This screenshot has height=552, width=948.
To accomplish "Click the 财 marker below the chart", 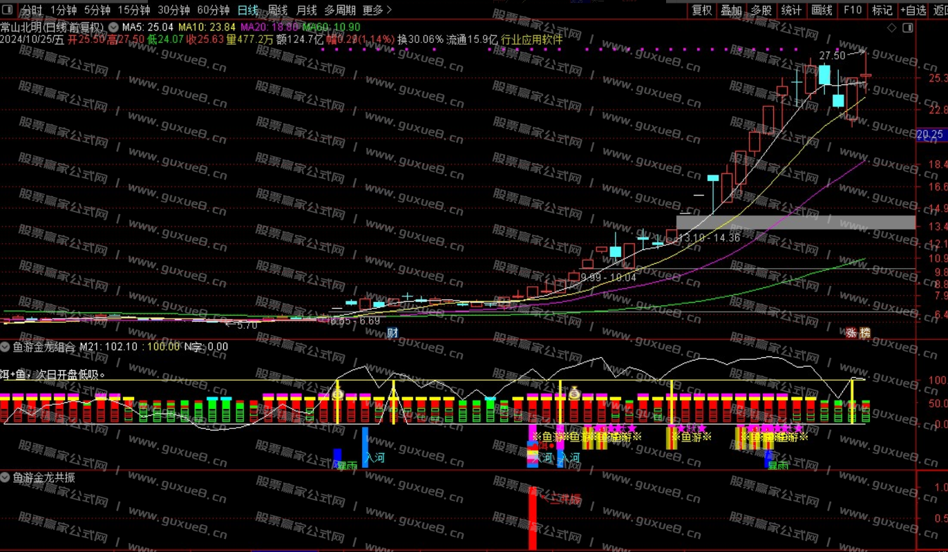I will tap(392, 333).
